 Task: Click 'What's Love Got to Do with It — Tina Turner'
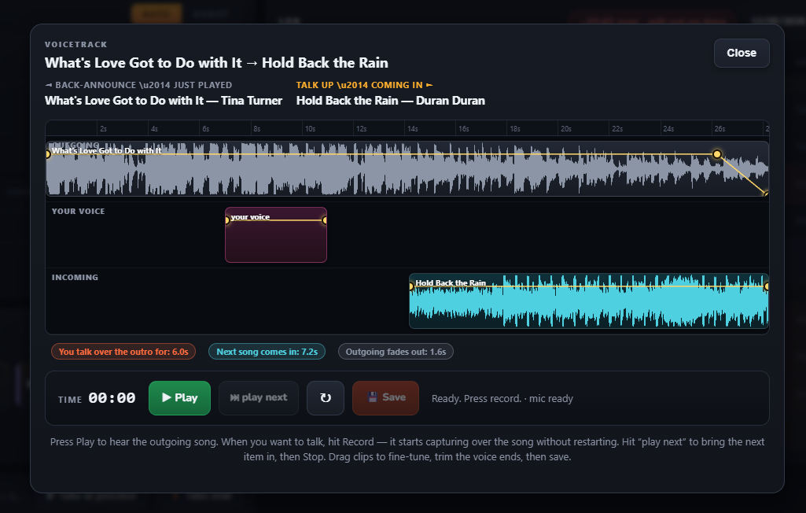coord(164,101)
